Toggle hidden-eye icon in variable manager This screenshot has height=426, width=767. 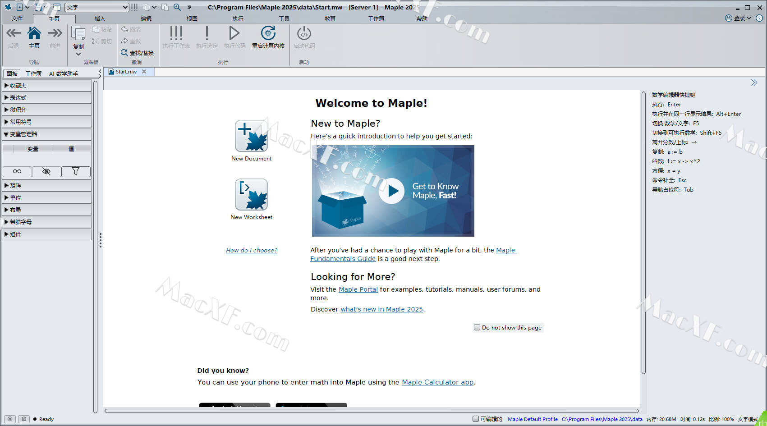pos(46,171)
